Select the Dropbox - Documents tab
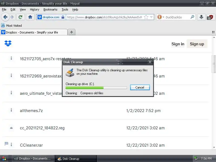Image resolution: width=216 pixels, height=162 pixels. coord(34,32)
